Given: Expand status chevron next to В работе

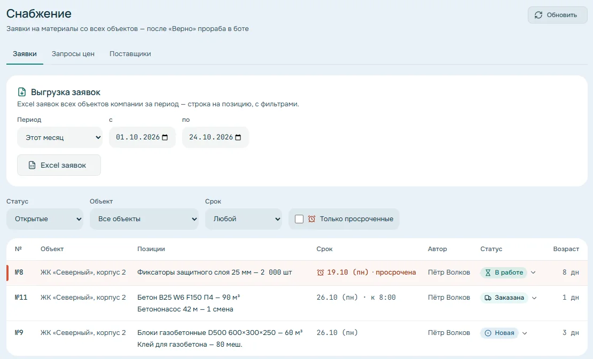Looking at the screenshot, I should (x=533, y=273).
